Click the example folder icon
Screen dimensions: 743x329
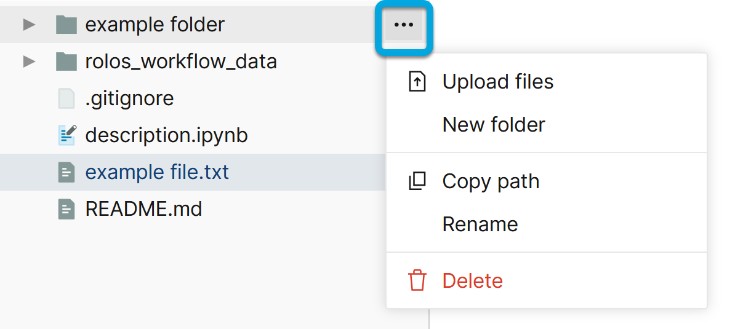[x=66, y=25]
